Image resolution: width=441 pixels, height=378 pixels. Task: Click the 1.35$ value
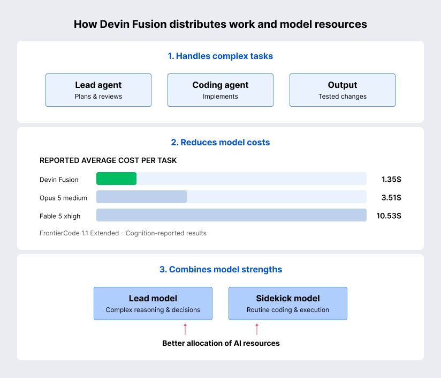coord(391,179)
